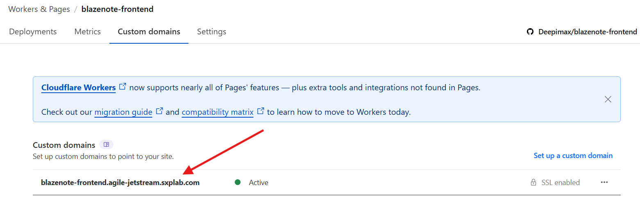Screen dimensions: 640x203
Task: Click the green Active status dot
Action: coord(238,182)
